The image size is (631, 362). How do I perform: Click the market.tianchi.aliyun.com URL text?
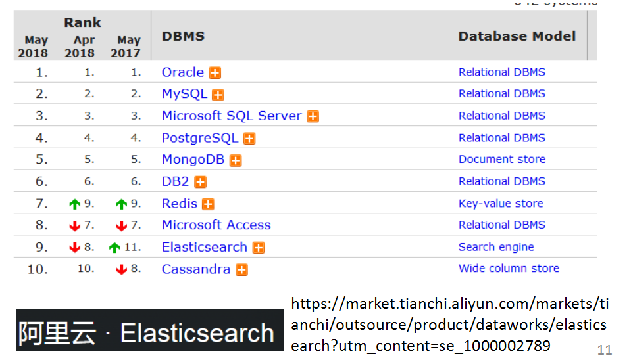pos(449,325)
